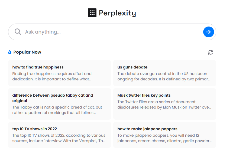Focus the "Ask anything..." search field
Viewport: 236px width, 157px height.
pos(108,32)
